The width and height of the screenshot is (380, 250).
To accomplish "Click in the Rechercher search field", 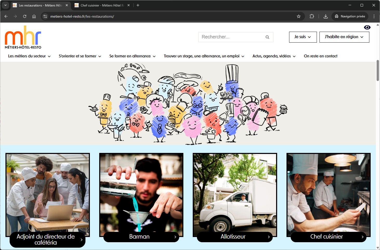I will tap(231, 37).
